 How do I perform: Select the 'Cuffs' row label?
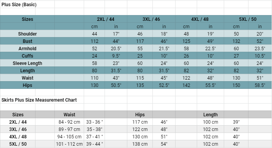tap(27, 56)
